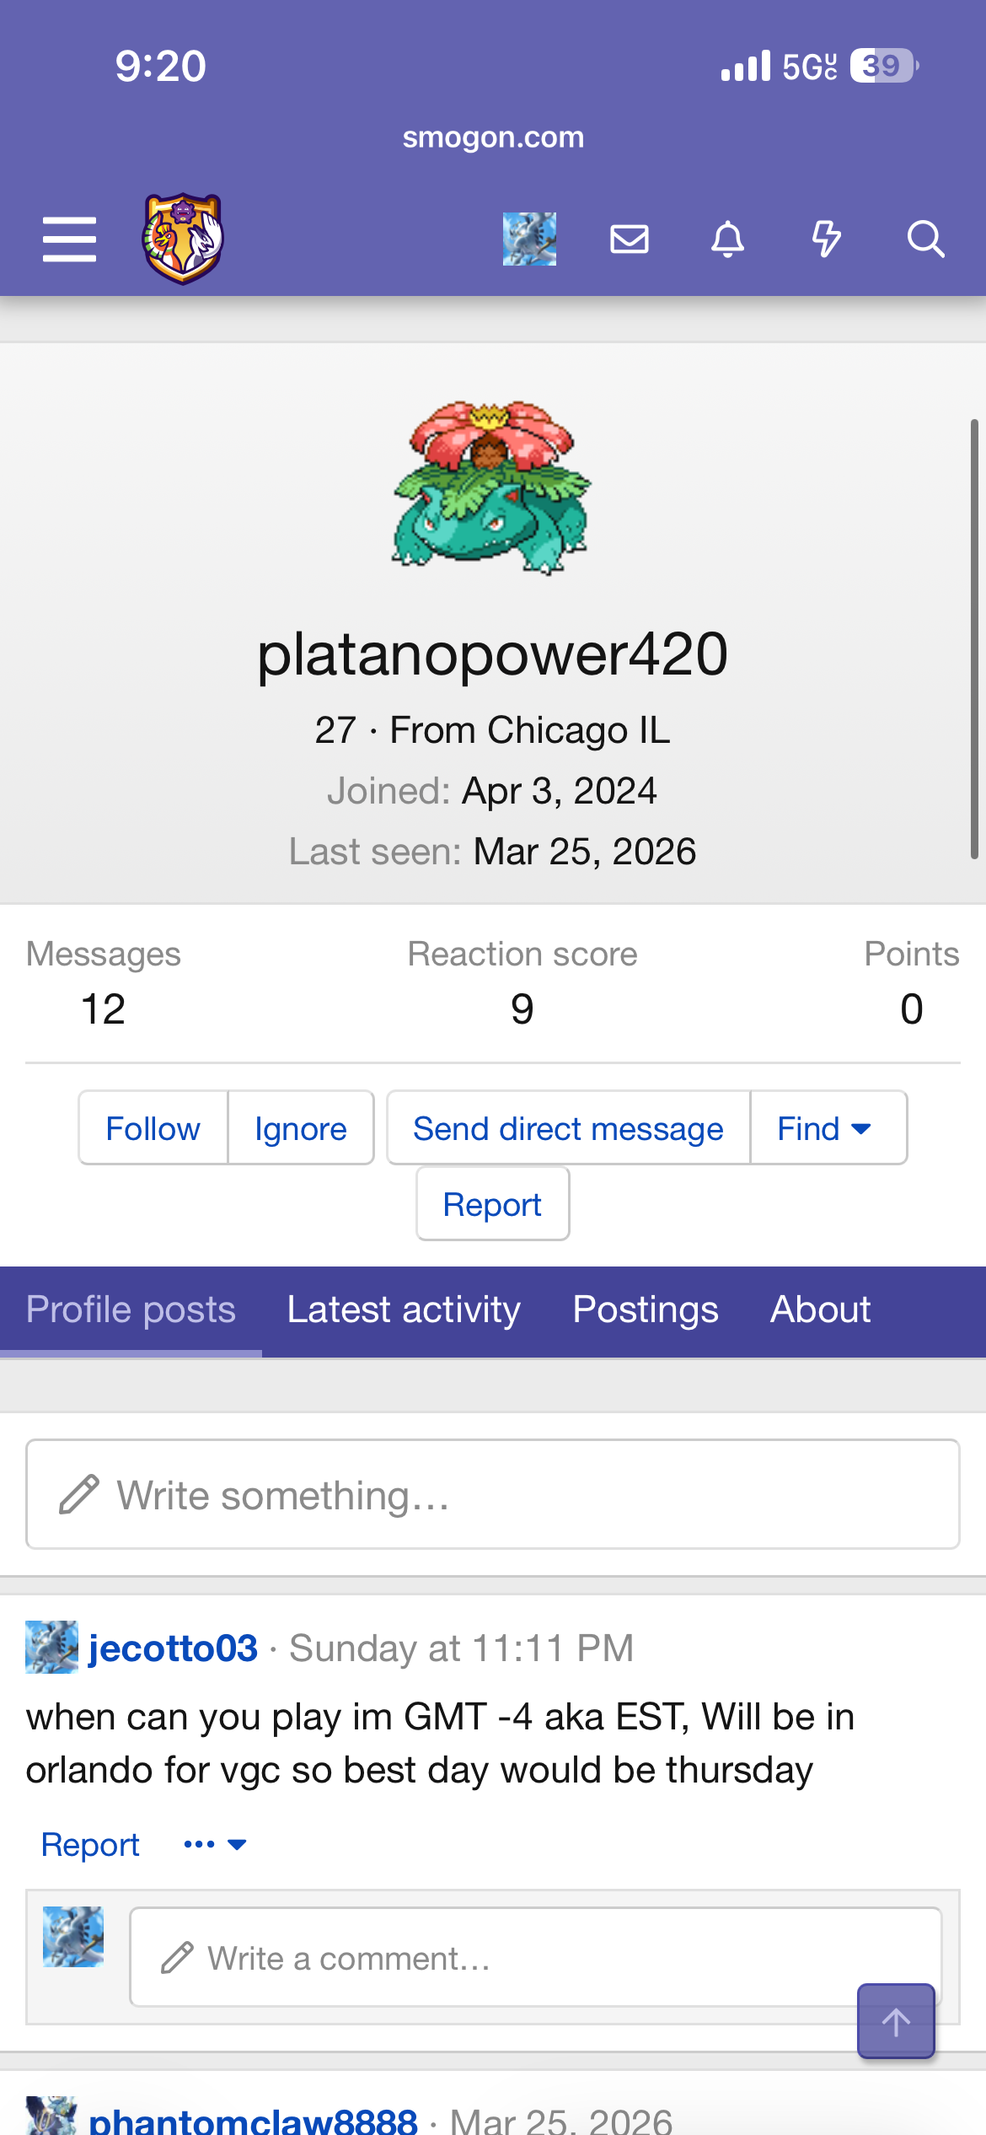The image size is (986, 2135).
Task: Check the alerts bell icon
Action: click(x=728, y=239)
